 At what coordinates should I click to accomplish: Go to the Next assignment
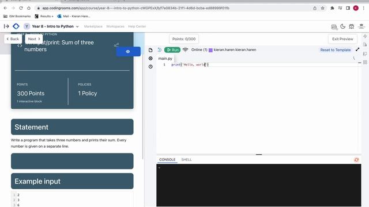34,39
